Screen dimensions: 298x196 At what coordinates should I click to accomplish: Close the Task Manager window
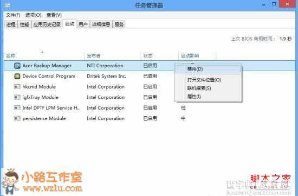coord(287,4)
